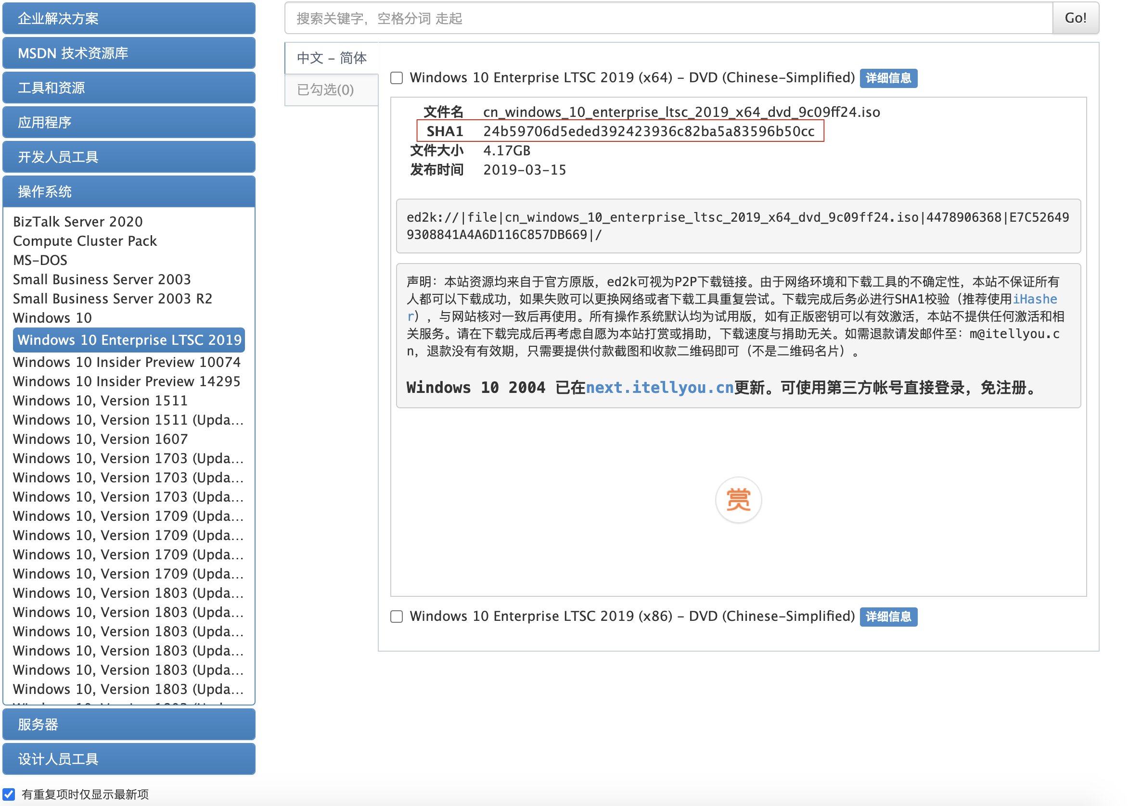This screenshot has width=1129, height=806.
Task: Toggle 有重复项时仅显示最新项 checkbox
Action: pos(9,794)
